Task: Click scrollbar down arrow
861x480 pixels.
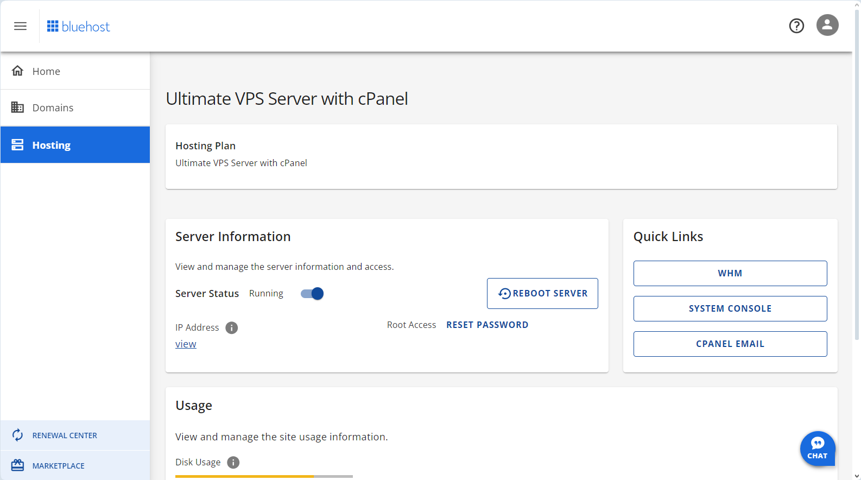Action: [857, 476]
